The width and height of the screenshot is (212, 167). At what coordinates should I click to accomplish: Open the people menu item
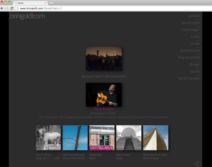[x=194, y=16]
